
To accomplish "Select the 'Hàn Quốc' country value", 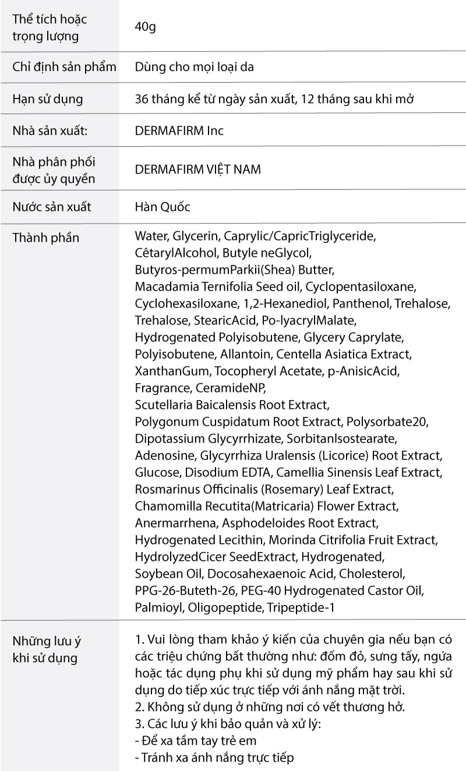I will tap(163, 207).
